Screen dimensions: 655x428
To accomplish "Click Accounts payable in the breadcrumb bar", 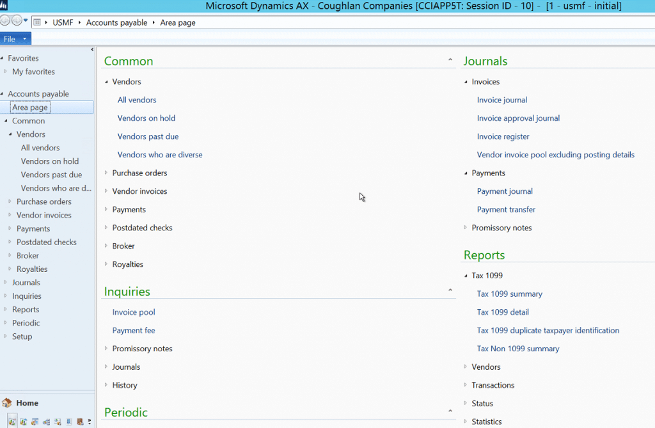I will 116,22.
